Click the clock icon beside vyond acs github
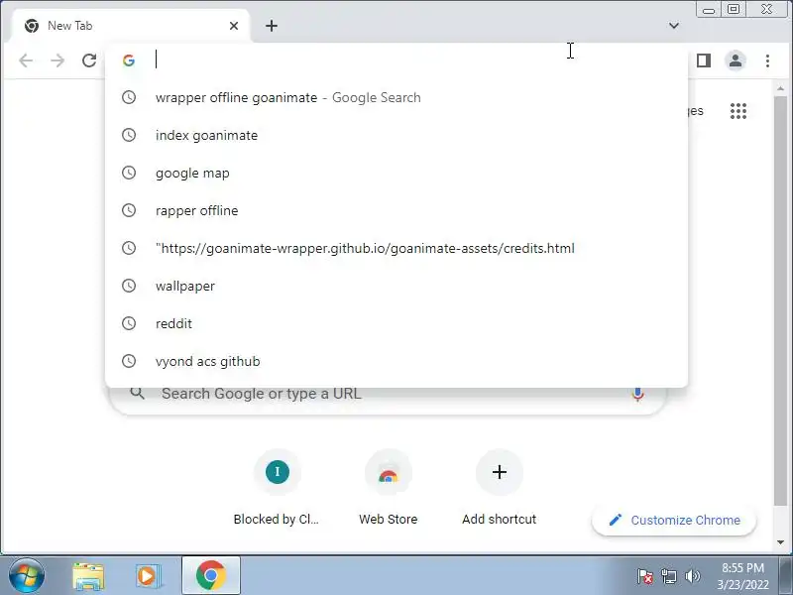The width and height of the screenshot is (793, 595). click(129, 361)
